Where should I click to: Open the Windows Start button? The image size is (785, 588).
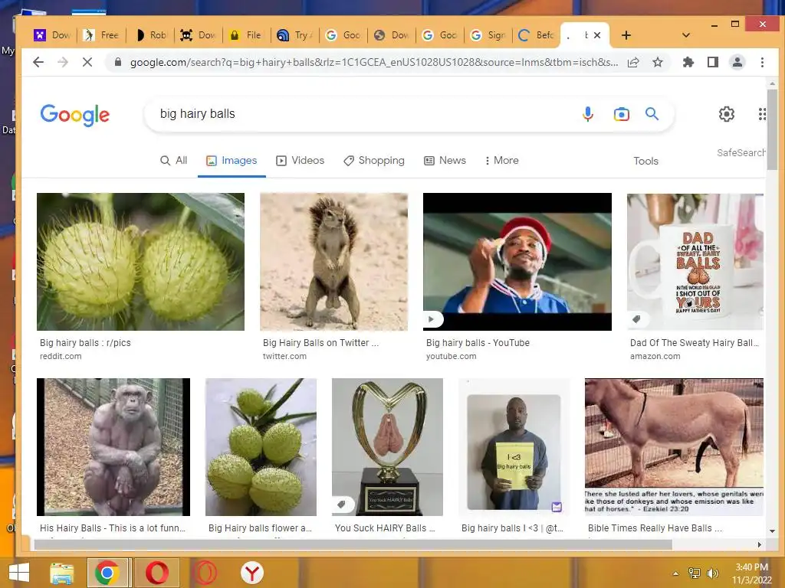pyautogui.click(x=19, y=573)
